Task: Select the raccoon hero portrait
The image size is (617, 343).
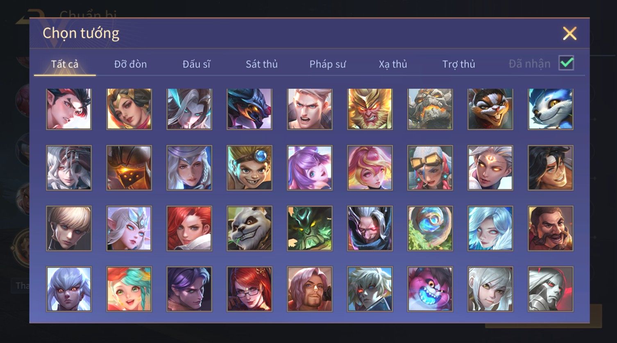Action: click(490, 109)
